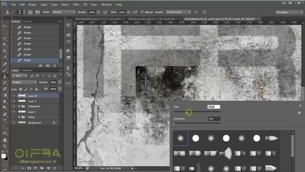This screenshot has width=305, height=172.
Task: Hide Layer 1 with its eye icon
Action: [13, 112]
